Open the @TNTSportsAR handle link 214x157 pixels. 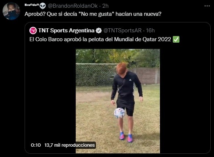(x=122, y=31)
